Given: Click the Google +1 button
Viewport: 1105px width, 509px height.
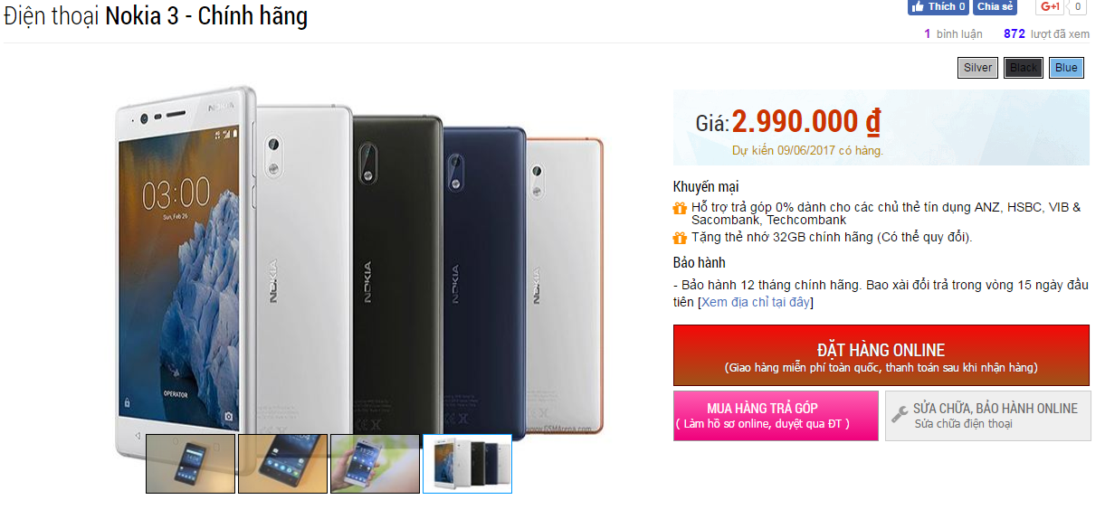Looking at the screenshot, I should tap(1050, 7).
